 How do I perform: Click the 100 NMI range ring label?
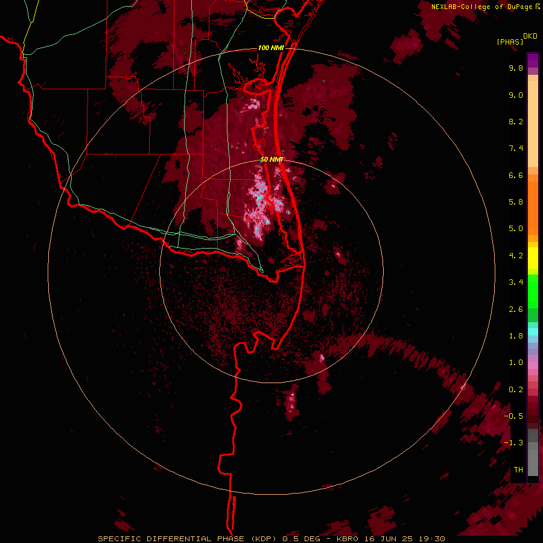(271, 48)
